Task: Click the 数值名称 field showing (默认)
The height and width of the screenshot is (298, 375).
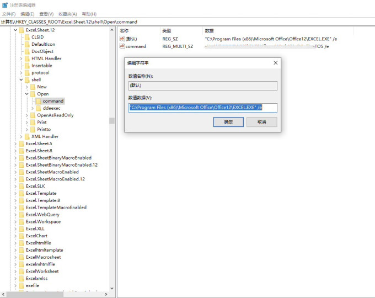Action: pyautogui.click(x=203, y=86)
